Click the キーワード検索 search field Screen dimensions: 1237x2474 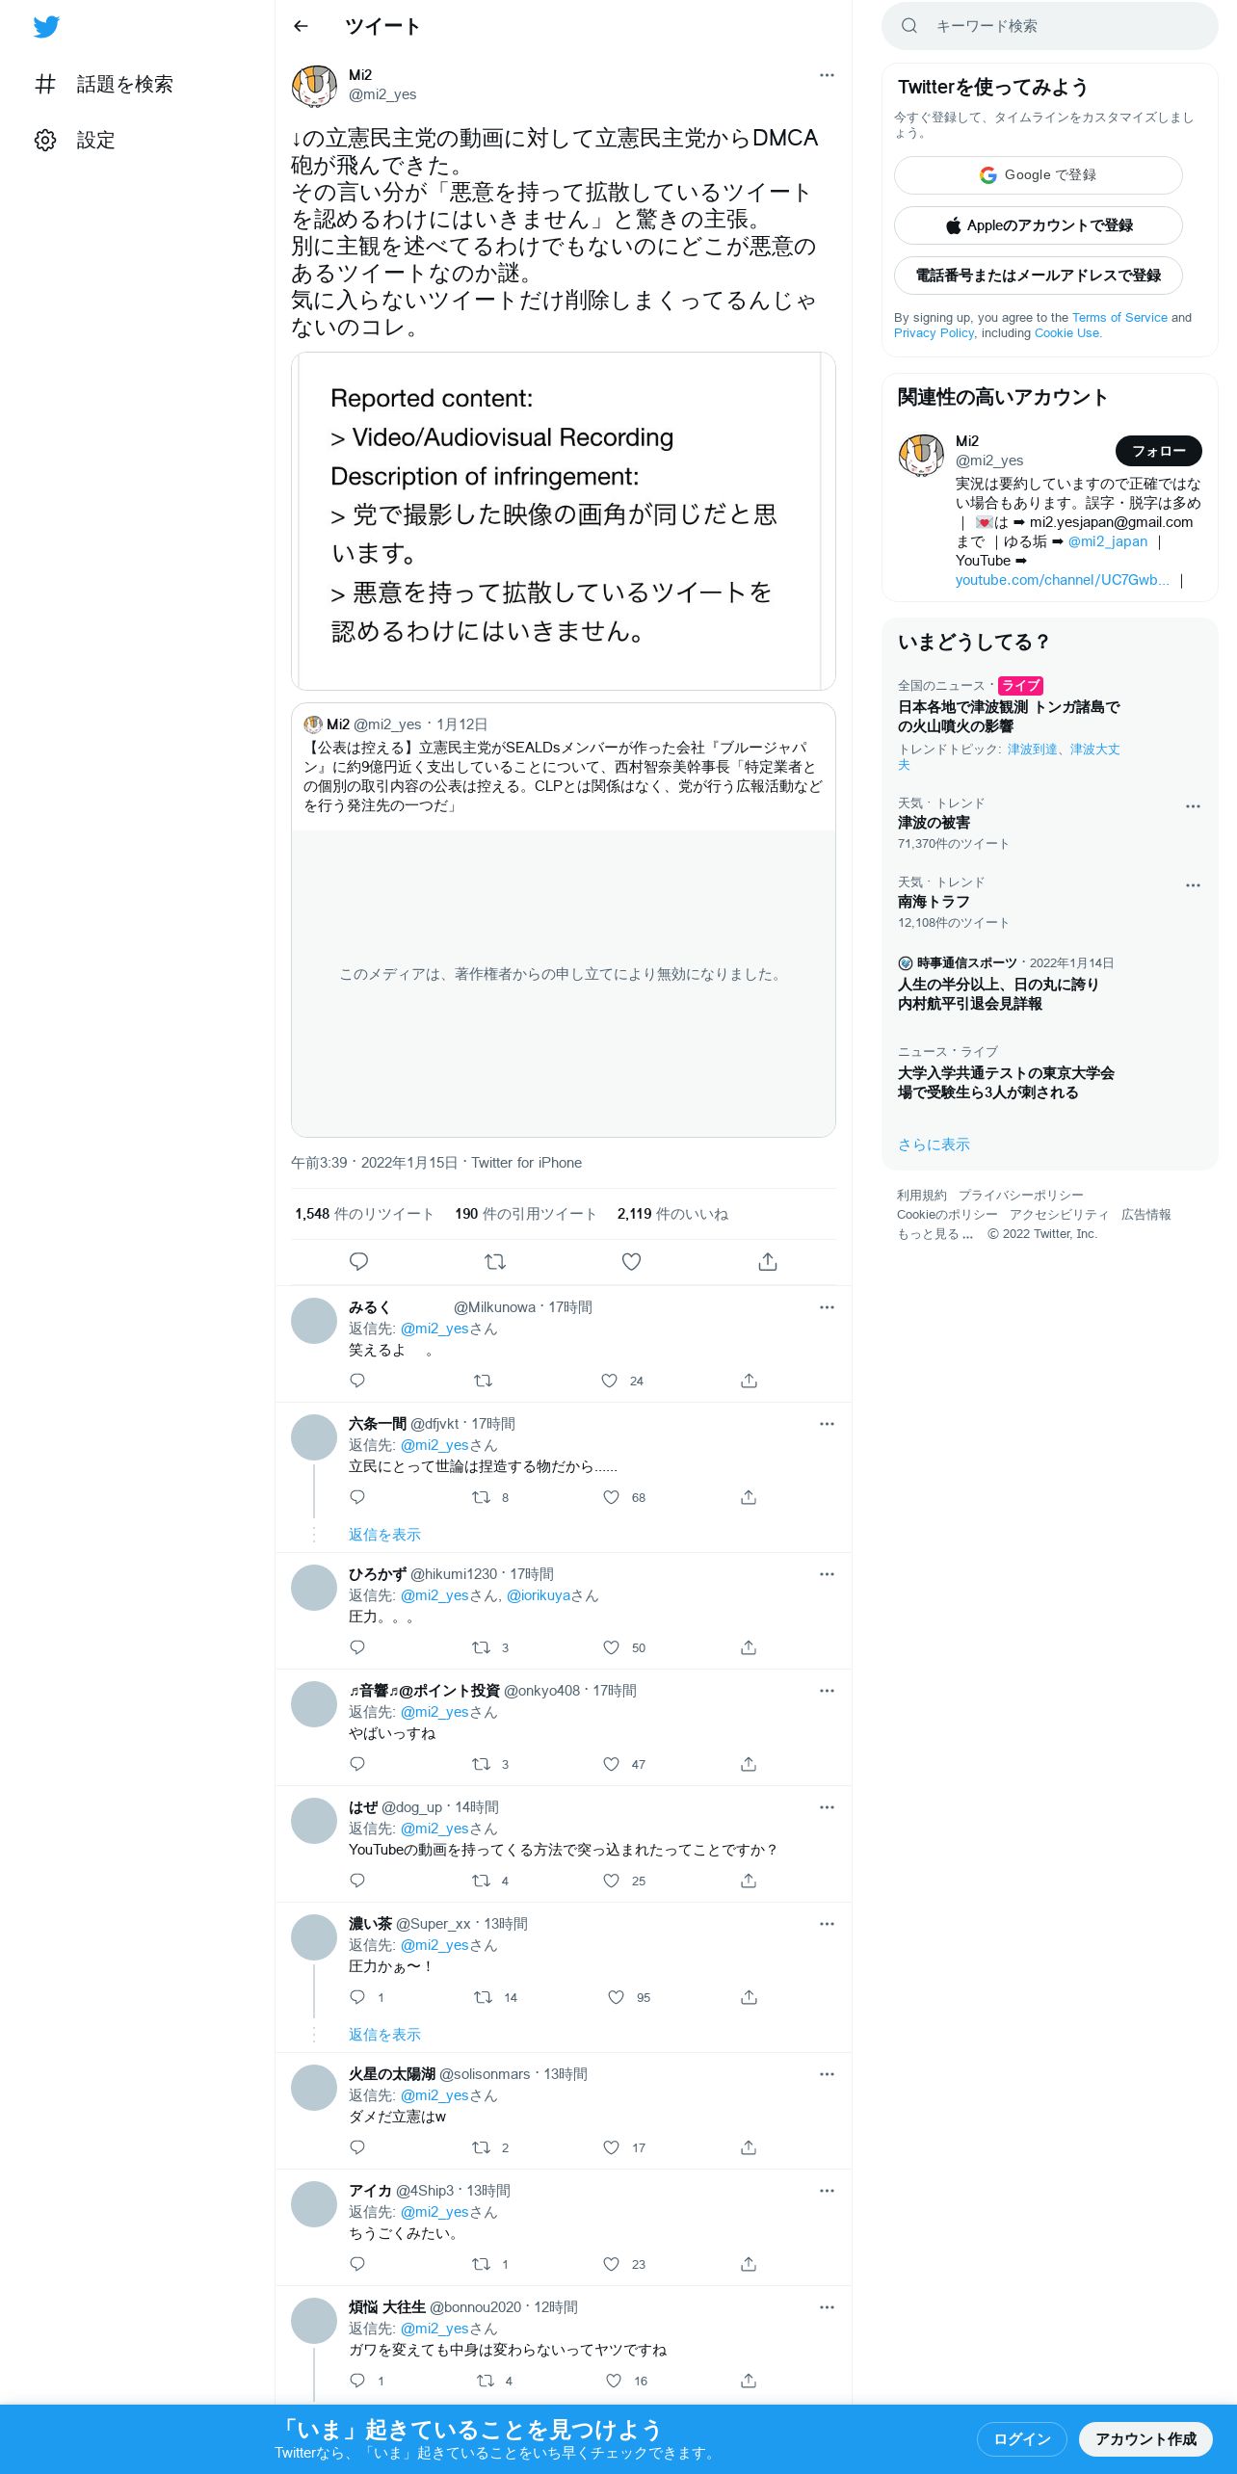1050,26
